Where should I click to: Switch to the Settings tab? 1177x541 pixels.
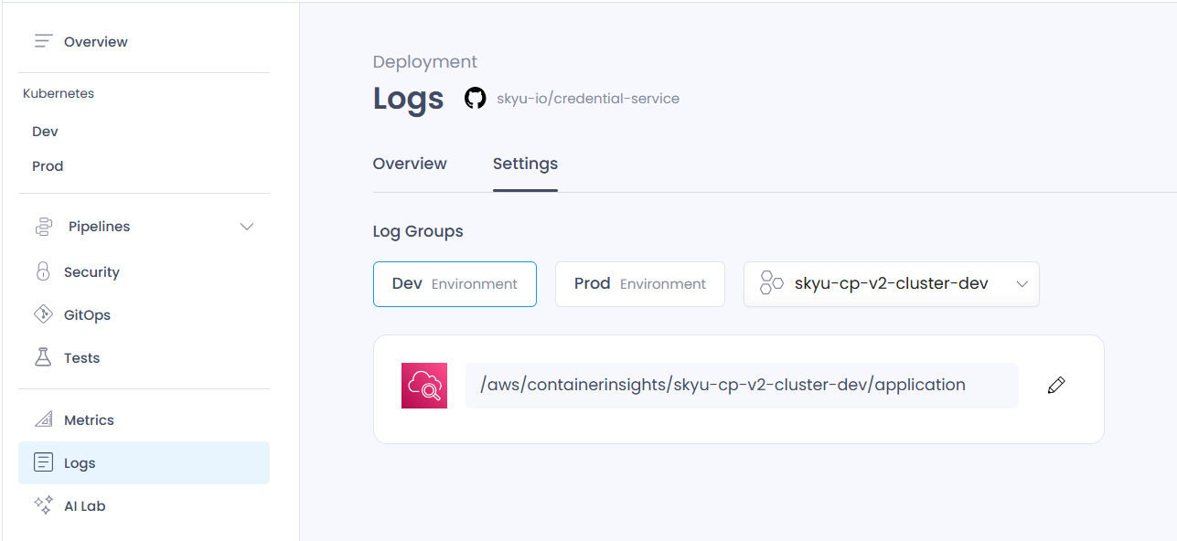525,164
